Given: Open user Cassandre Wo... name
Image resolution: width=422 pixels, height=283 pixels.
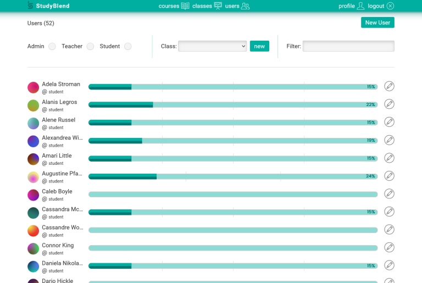Looking at the screenshot, I should coord(63,227).
